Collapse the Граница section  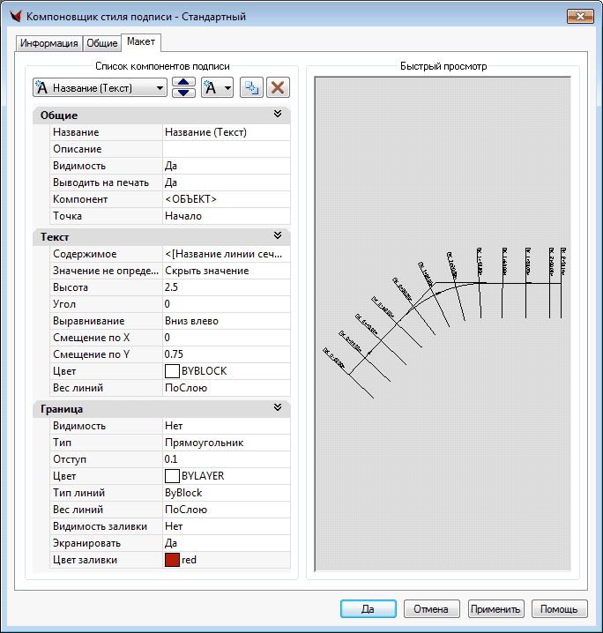[x=278, y=408]
